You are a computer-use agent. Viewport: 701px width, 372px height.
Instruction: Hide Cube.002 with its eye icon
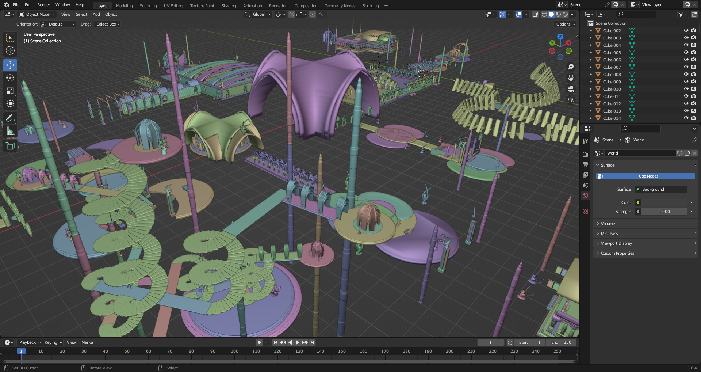686,31
